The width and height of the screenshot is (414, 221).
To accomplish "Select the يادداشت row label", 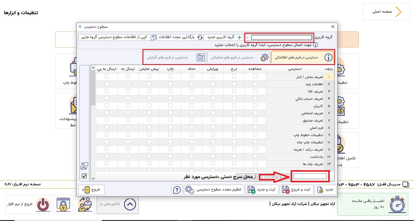I will (x=317, y=156).
